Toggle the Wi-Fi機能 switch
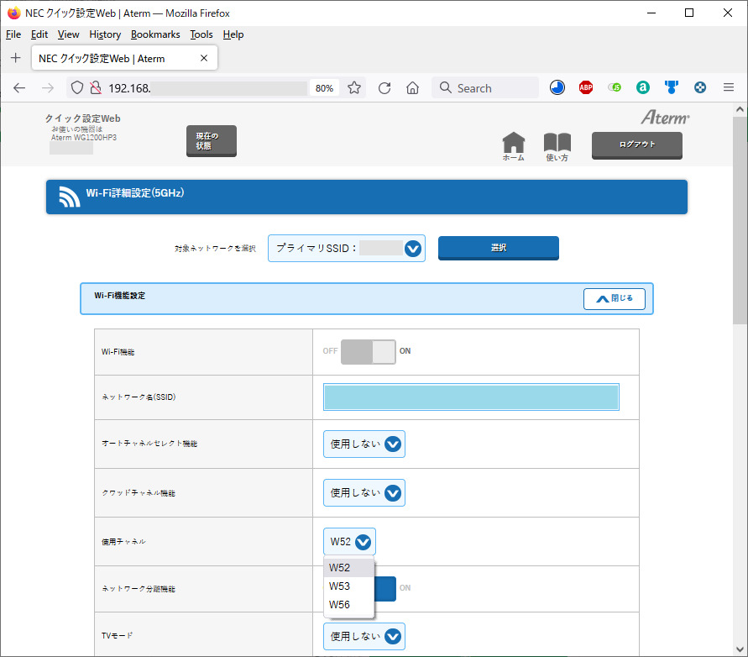Screen dimensions: 748x657 [x=368, y=351]
